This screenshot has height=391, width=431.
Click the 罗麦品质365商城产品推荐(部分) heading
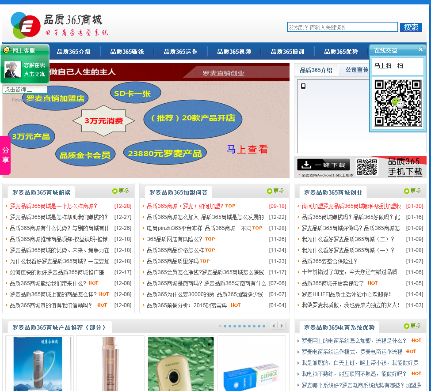pyautogui.click(x=59, y=327)
